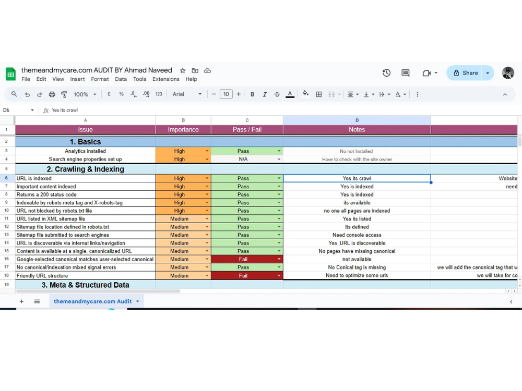Screen dimensions: 522x391
Task: Open the borders menu icon
Action: (x=318, y=94)
